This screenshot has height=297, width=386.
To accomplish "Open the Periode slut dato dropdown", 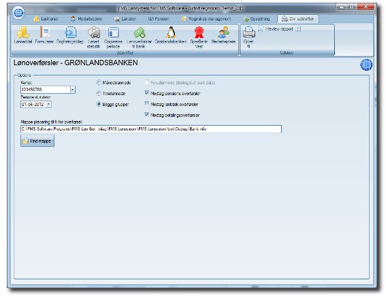I will click(x=49, y=104).
